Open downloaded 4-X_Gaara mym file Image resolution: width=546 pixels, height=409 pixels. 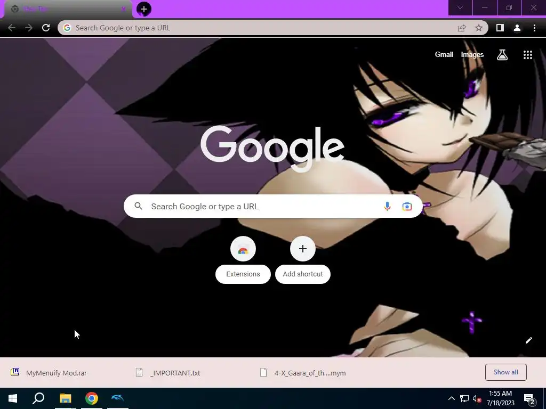coord(303,373)
